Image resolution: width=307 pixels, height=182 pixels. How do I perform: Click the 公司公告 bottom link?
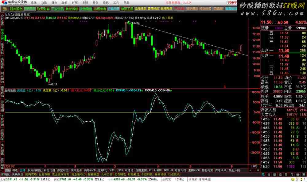pyautogui.click(x=107, y=174)
